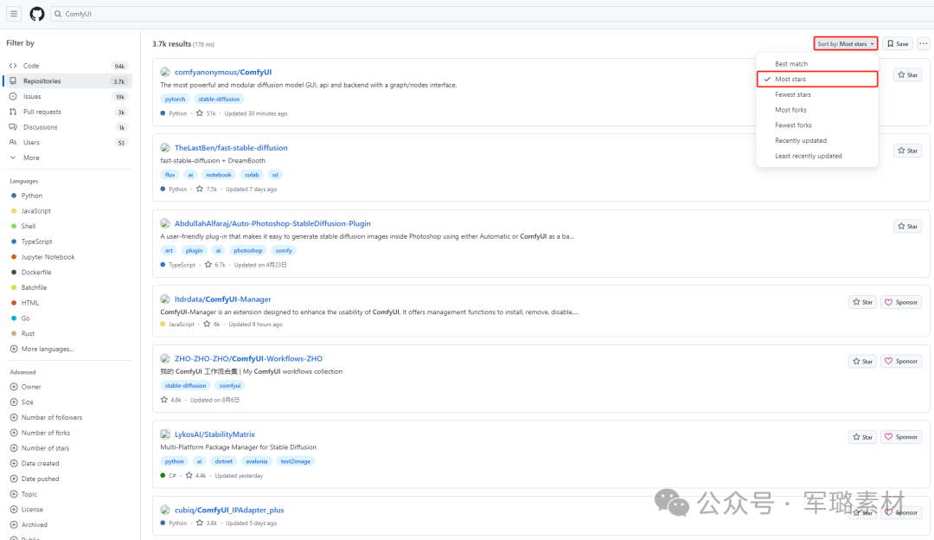Save the current search
Viewport: 934px width, 540px height.
(x=898, y=43)
